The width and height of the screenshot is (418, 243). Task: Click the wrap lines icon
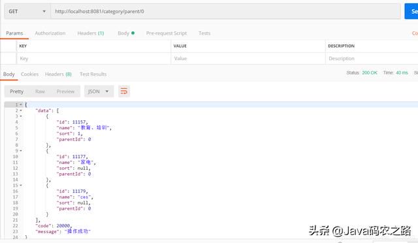pos(124,91)
